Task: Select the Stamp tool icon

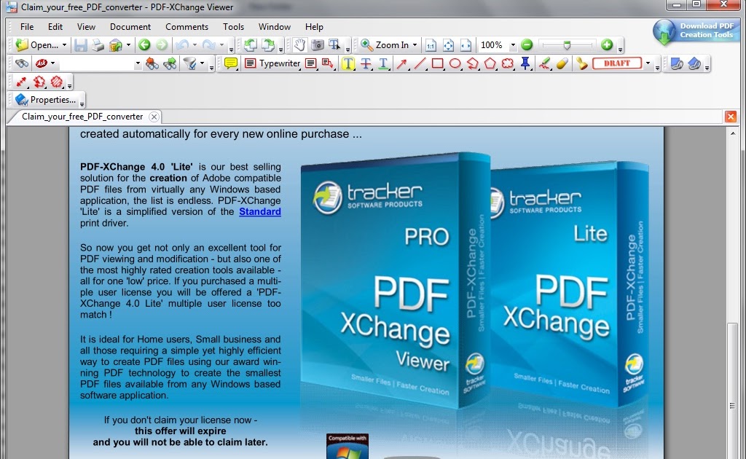Action: [x=581, y=63]
